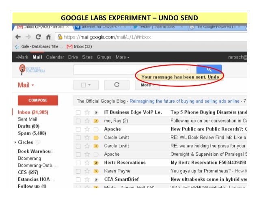Open the Sent Mail folder

[28, 119]
